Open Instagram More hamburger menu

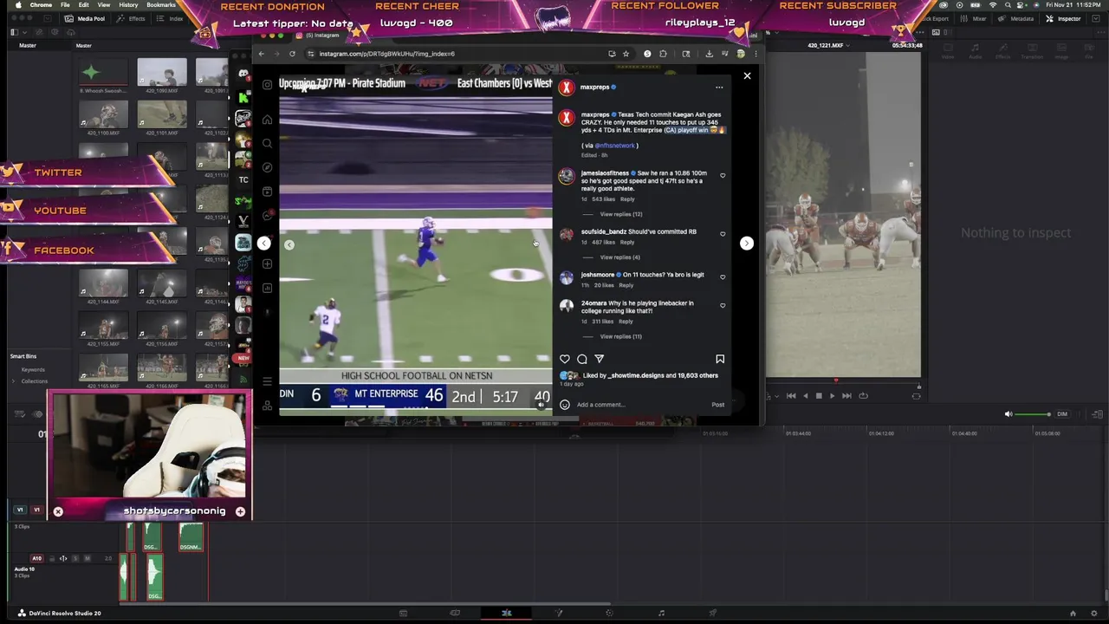click(x=267, y=381)
